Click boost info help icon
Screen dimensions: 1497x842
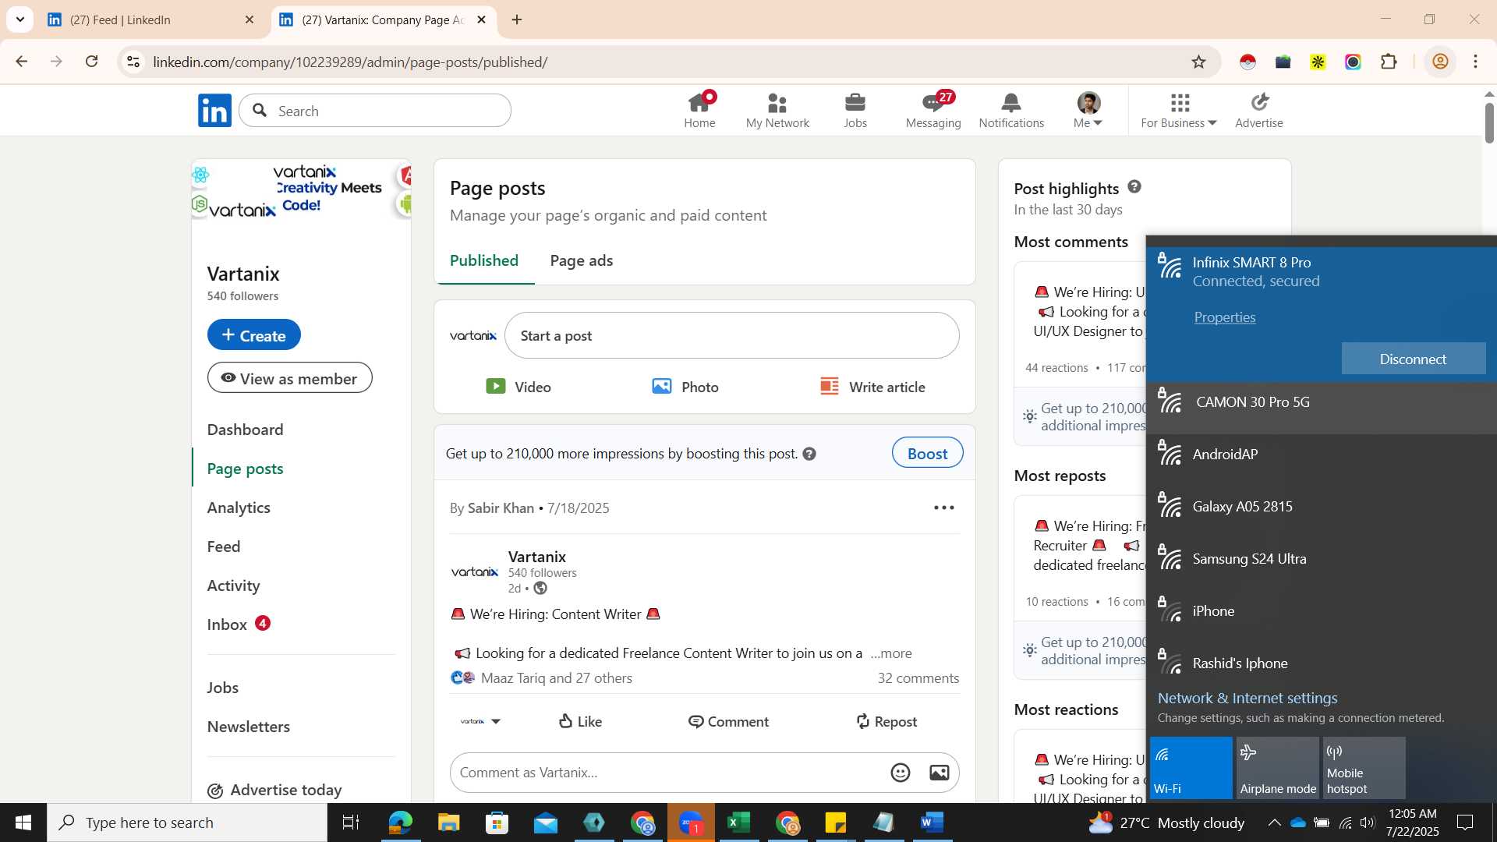[x=809, y=454]
